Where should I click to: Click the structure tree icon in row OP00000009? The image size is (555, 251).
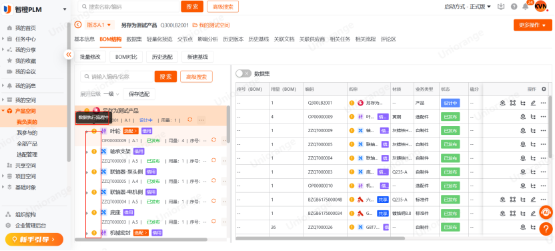click(x=533, y=117)
